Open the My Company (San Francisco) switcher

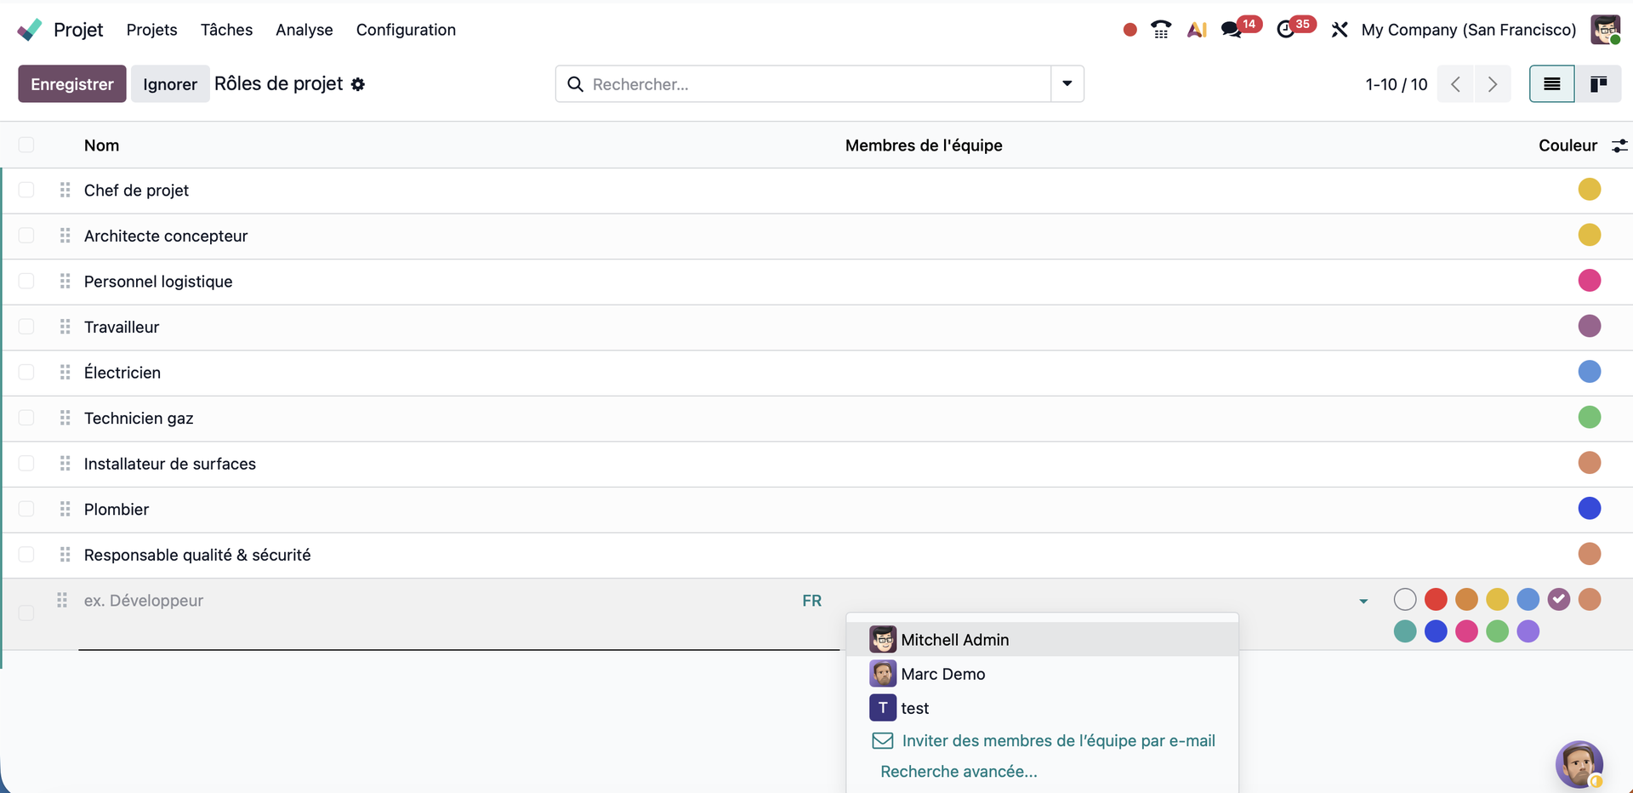click(x=1468, y=30)
